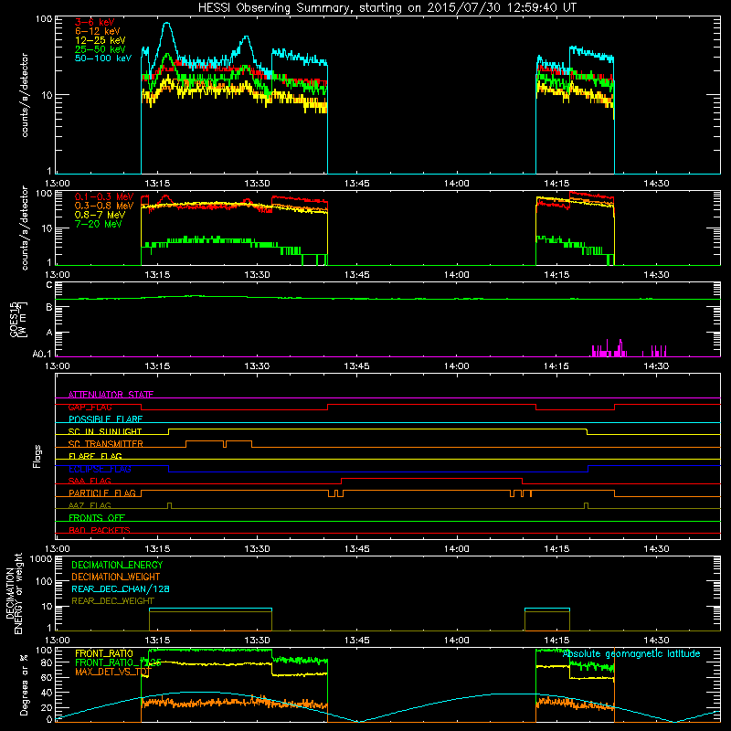Click the 0.8-7 MeV legend label
This screenshot has height=731, width=731.
click(100, 215)
